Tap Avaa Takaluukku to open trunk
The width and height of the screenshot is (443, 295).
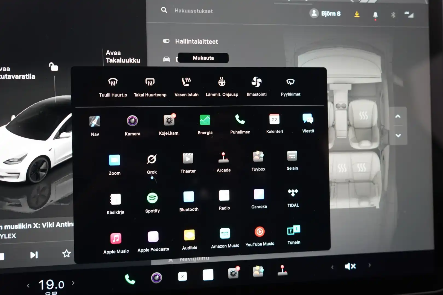[x=123, y=57]
